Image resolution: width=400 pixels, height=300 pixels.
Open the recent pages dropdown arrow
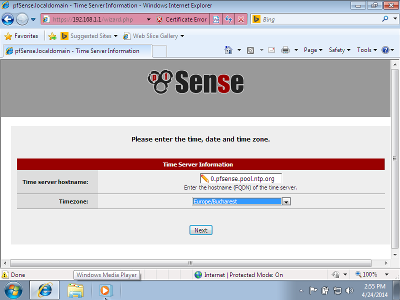pos(33,19)
